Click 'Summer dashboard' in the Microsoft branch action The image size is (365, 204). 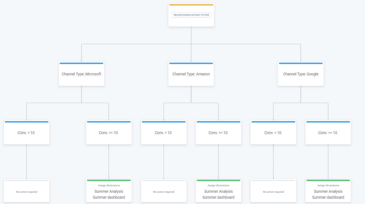(x=109, y=197)
